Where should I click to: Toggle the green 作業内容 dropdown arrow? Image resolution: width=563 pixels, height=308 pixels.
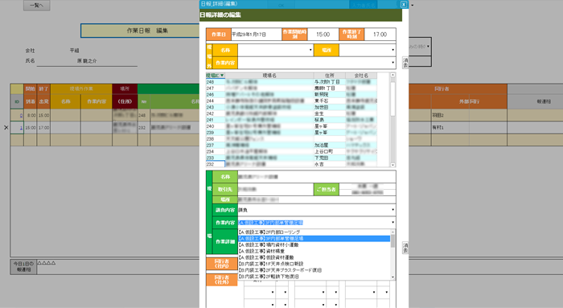point(392,223)
